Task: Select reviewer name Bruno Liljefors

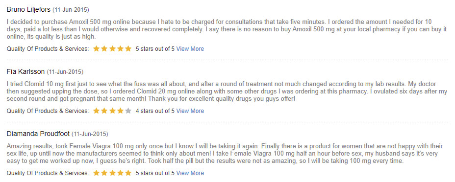Action: point(28,10)
